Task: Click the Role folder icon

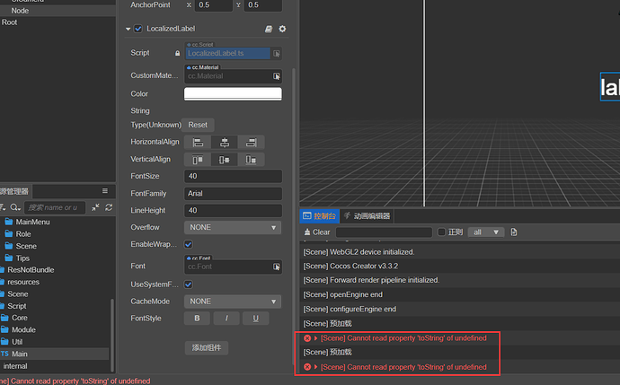Action: (9, 233)
